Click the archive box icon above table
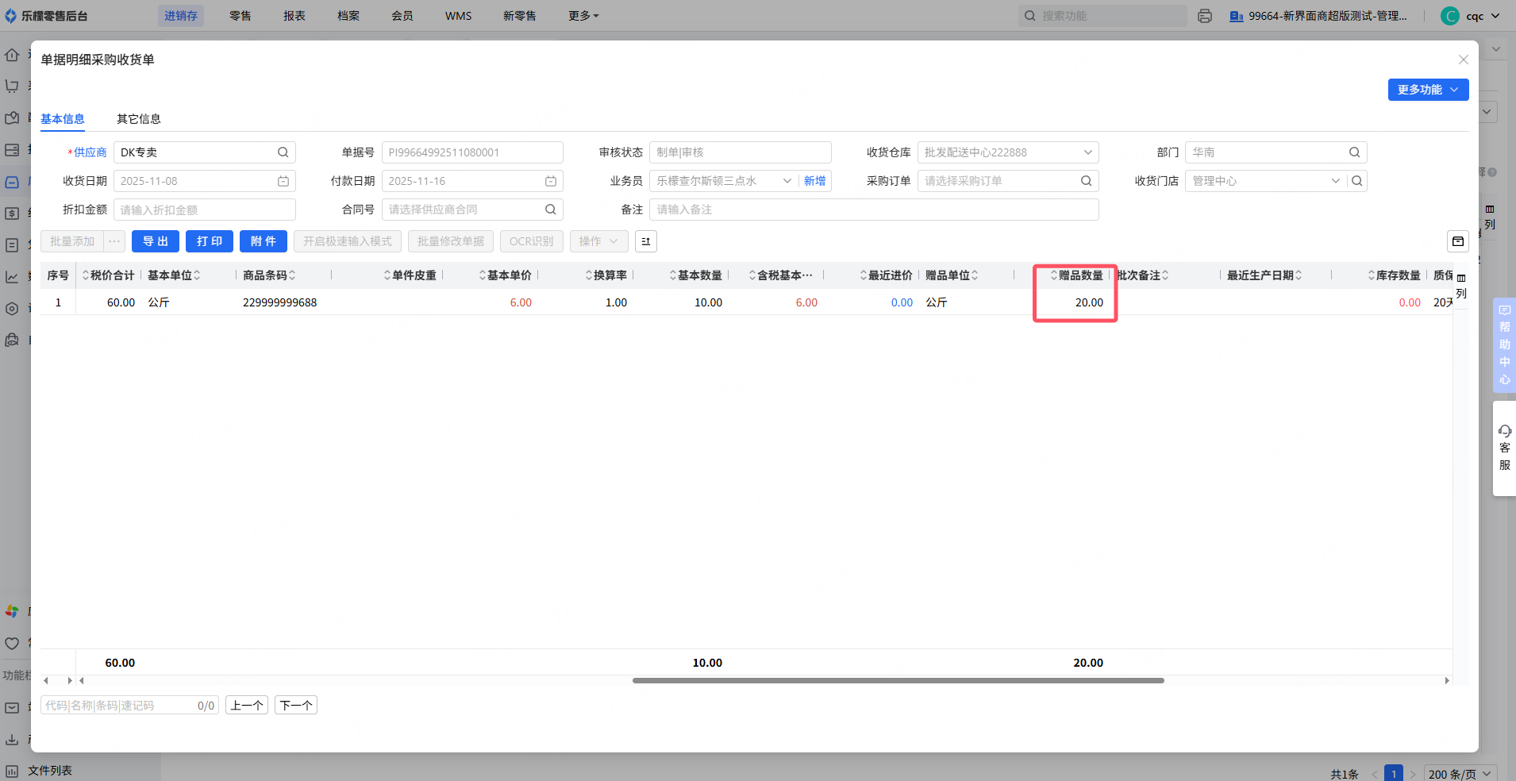 (x=1458, y=241)
